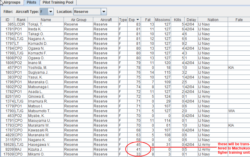Screen dimensions: 250x157
Task: Select pilot Miyabe, K.
Action: coord(46,115)
